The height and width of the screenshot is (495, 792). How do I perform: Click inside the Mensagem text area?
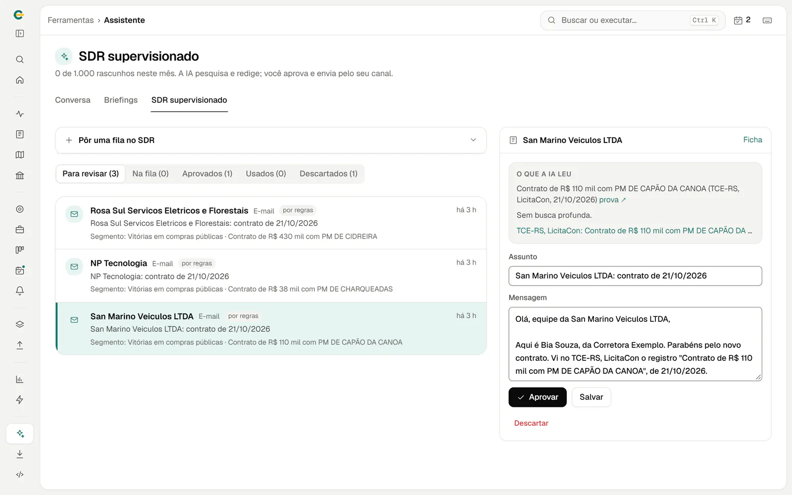coord(635,344)
